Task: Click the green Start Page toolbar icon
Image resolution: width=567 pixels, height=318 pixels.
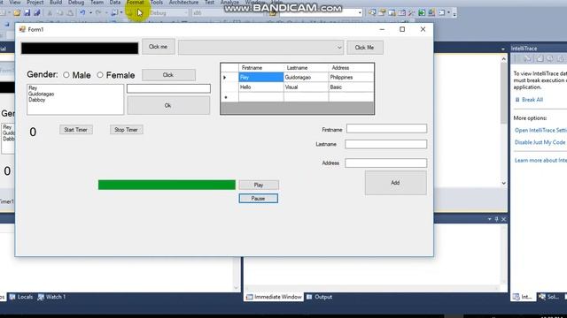Action: [422, 13]
